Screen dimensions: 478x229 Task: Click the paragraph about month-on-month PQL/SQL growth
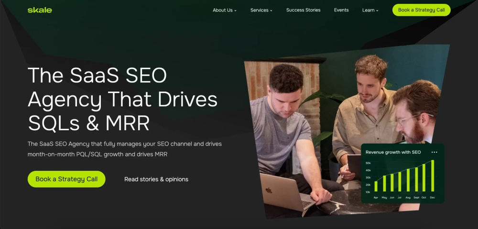click(125, 149)
